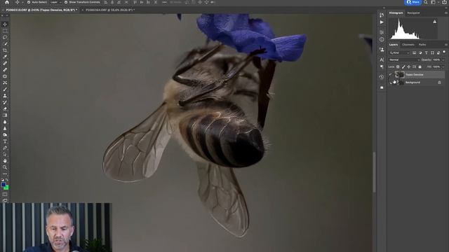Filter layers for type layers

coord(427,53)
